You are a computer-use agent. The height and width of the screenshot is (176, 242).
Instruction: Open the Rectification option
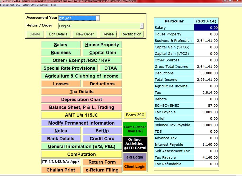pyautogui.click(x=131, y=34)
